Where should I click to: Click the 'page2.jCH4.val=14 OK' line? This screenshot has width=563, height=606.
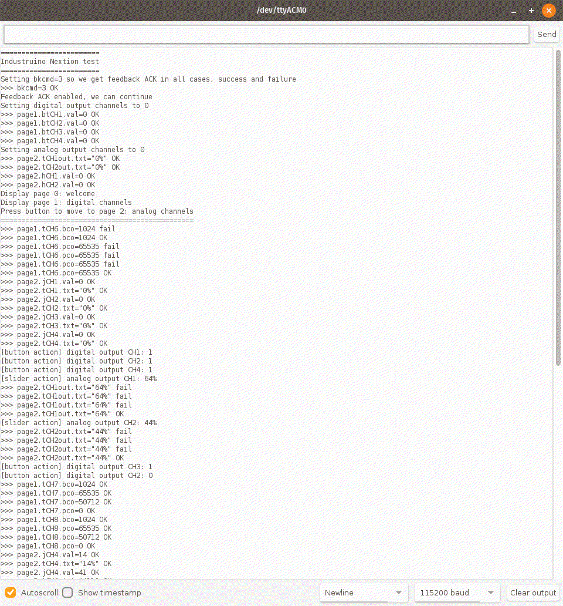(x=50, y=555)
